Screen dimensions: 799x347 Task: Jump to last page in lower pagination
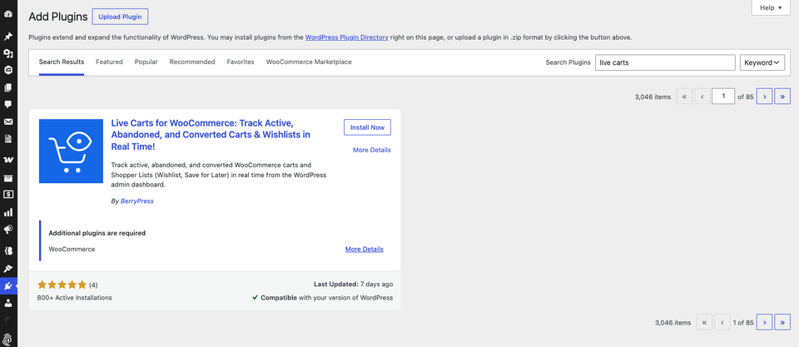click(x=782, y=322)
